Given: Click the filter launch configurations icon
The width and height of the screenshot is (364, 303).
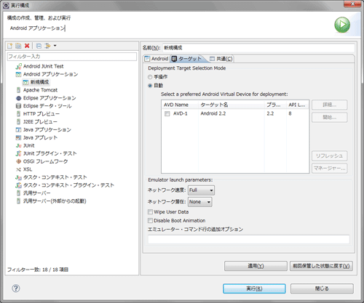Looking at the screenshot, I should 47,46.
